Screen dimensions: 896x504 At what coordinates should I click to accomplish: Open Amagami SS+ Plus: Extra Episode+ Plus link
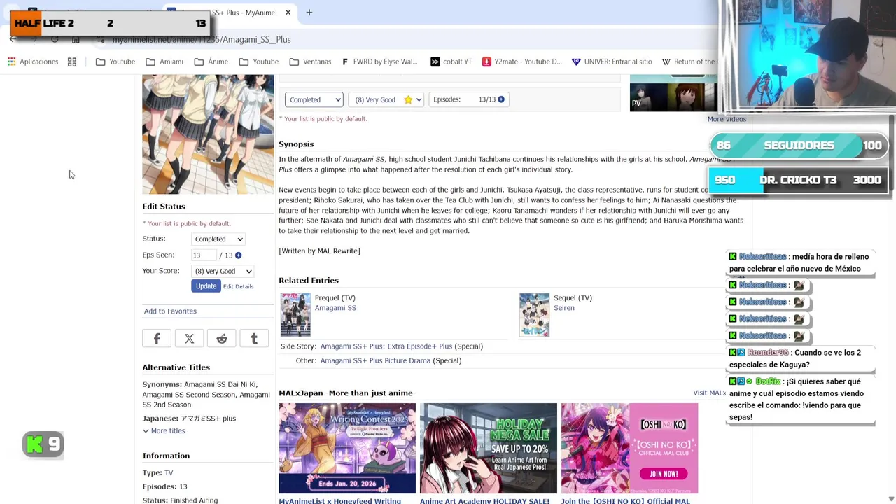click(x=386, y=346)
